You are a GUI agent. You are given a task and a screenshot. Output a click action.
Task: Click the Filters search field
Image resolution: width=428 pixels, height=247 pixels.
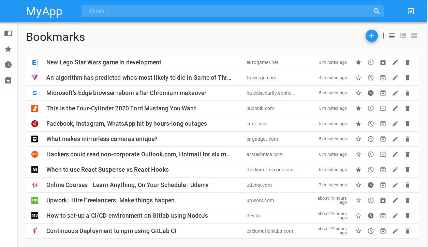coord(233,11)
